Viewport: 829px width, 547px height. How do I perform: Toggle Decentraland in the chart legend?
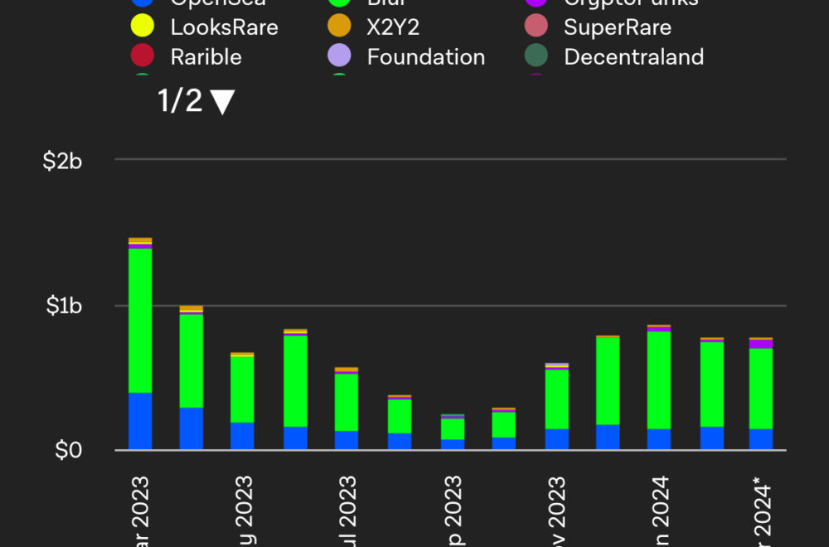(613, 56)
